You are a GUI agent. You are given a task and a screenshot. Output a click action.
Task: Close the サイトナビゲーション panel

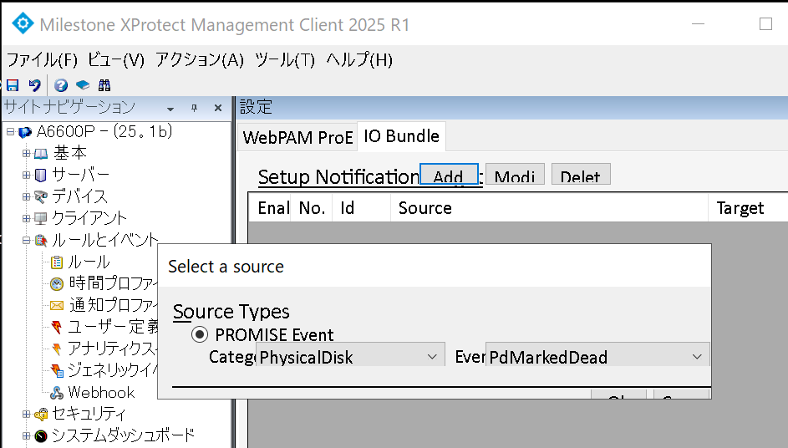[218, 108]
